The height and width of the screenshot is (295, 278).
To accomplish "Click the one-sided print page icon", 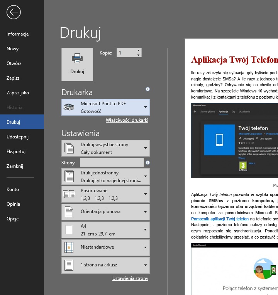I will (69, 176).
